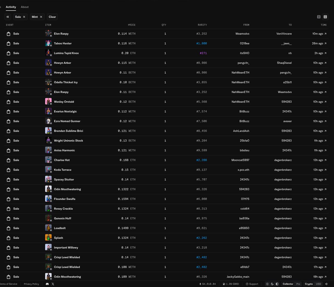Screen dimensions: 334x287
Task: Click the sale bag icon on Flounder Swulfa row
Action: click(x=8, y=199)
